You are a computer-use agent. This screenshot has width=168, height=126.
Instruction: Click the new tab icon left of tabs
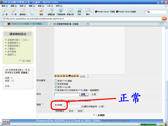point(3,24)
